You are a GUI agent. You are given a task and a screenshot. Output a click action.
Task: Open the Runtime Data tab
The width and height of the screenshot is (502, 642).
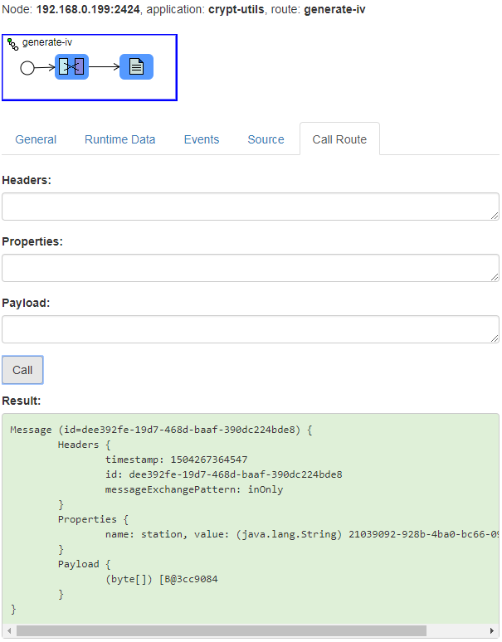(x=119, y=139)
